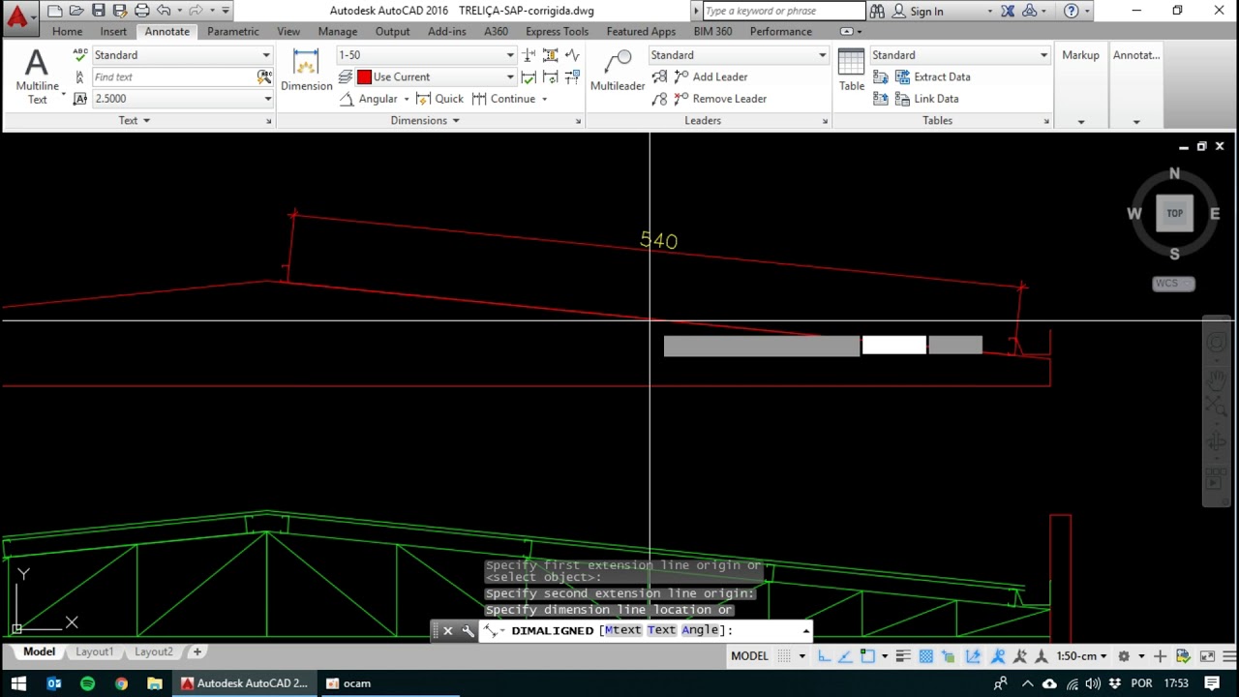Click the Multiline Text tool
The height and width of the screenshot is (697, 1239).
click(37, 76)
